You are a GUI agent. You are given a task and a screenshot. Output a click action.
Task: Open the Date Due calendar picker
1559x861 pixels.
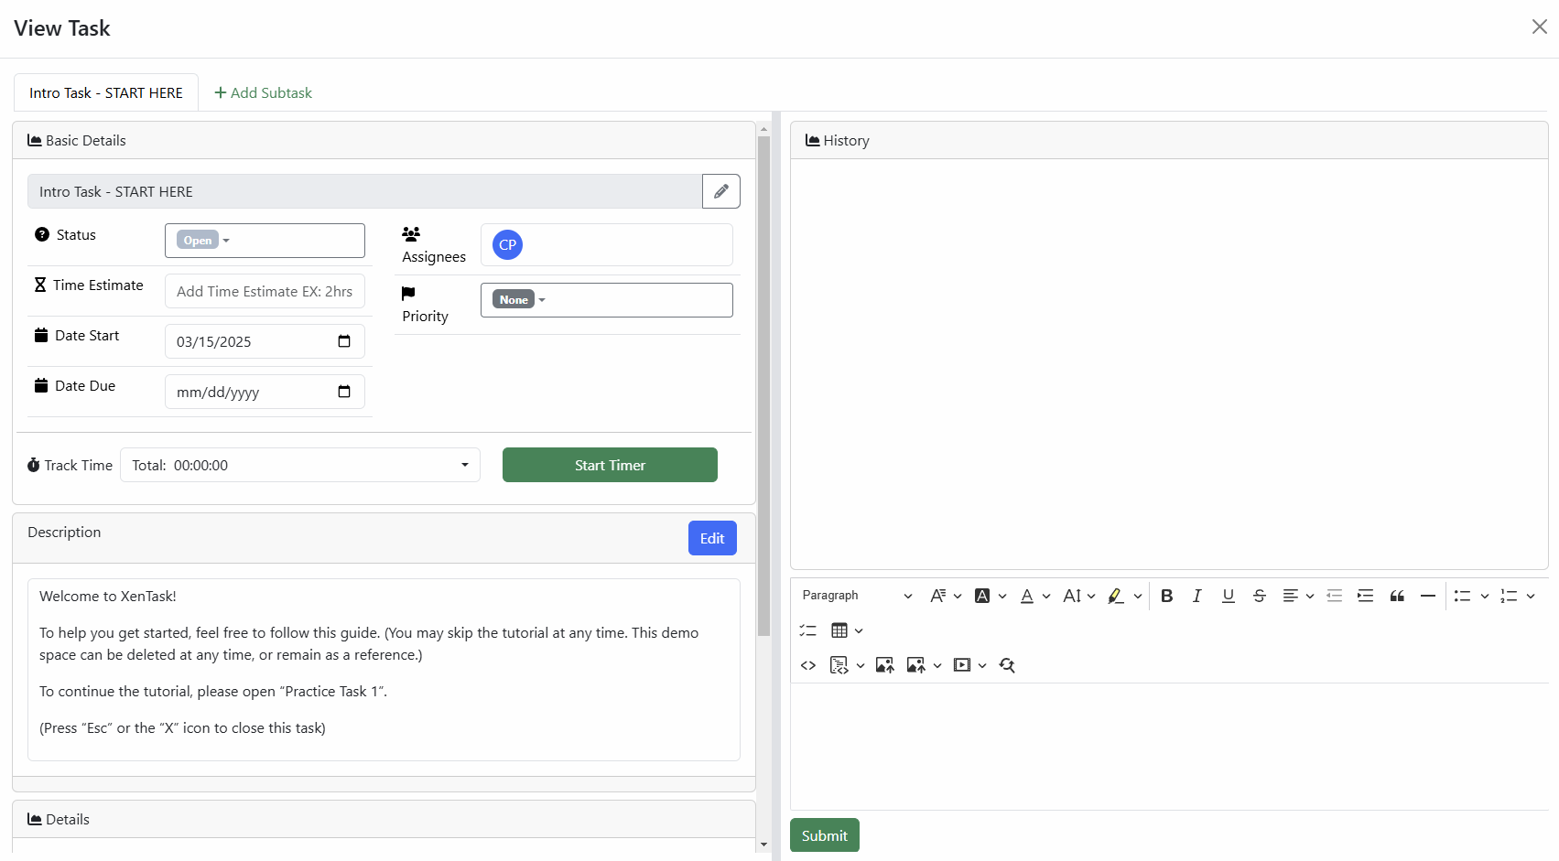[x=344, y=392]
